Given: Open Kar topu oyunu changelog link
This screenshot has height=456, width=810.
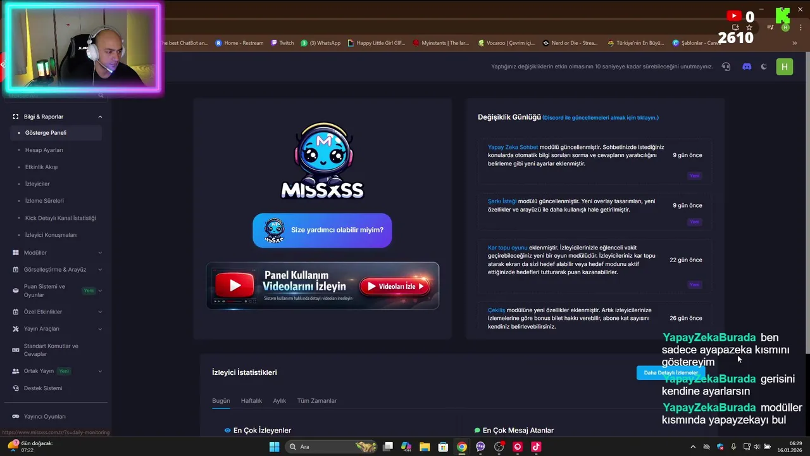Looking at the screenshot, I should [x=508, y=248].
